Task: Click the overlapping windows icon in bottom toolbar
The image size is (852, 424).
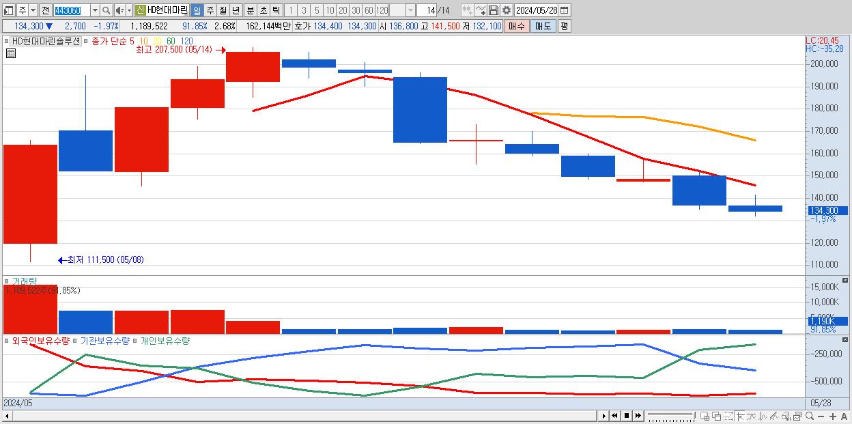Action: click(716, 416)
